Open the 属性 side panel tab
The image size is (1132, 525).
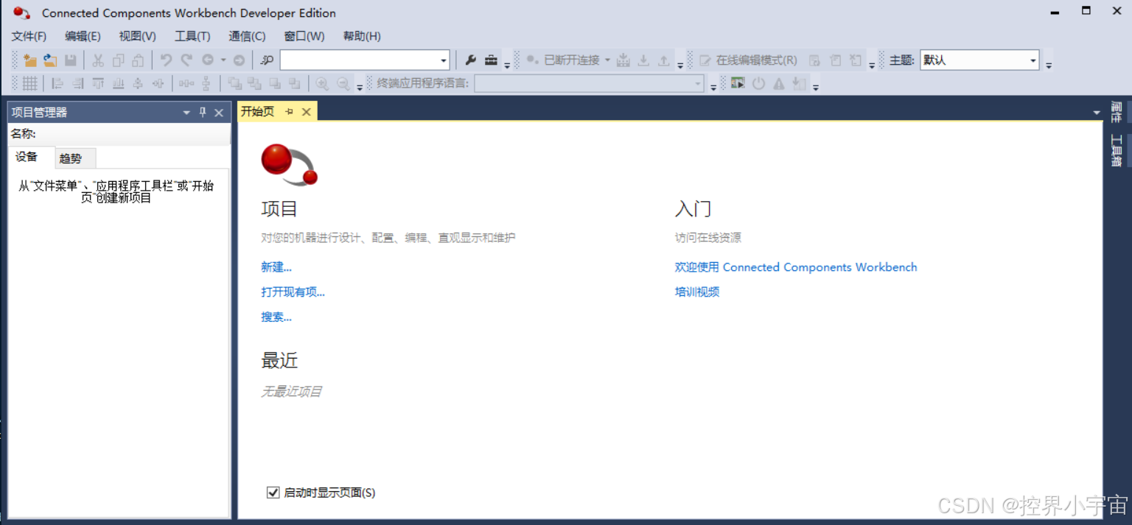(x=1117, y=112)
